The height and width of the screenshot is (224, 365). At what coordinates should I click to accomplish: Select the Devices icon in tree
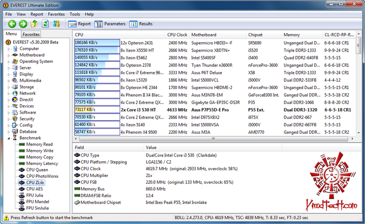pyautogui.click(x=15, y=106)
